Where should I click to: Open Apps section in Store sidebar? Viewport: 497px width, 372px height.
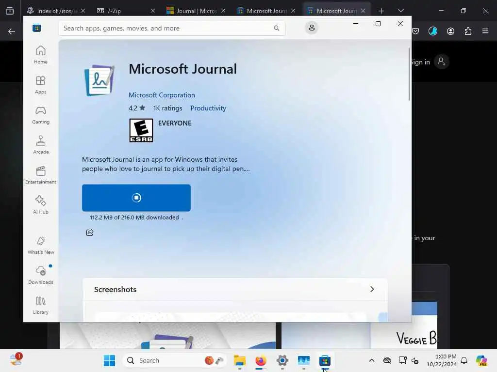(x=41, y=85)
